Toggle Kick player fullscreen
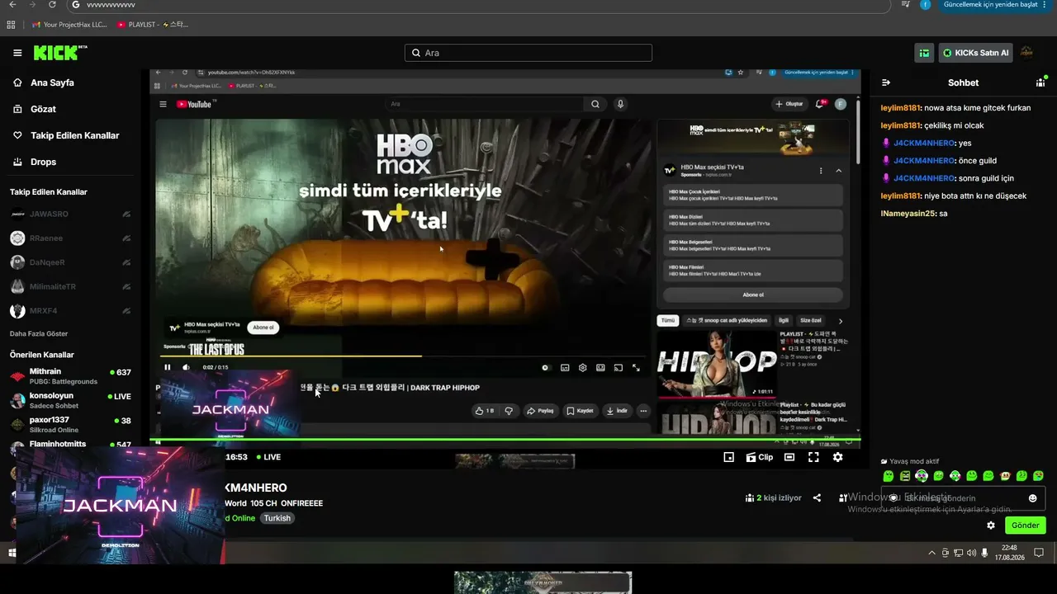This screenshot has height=594, width=1057. [813, 457]
